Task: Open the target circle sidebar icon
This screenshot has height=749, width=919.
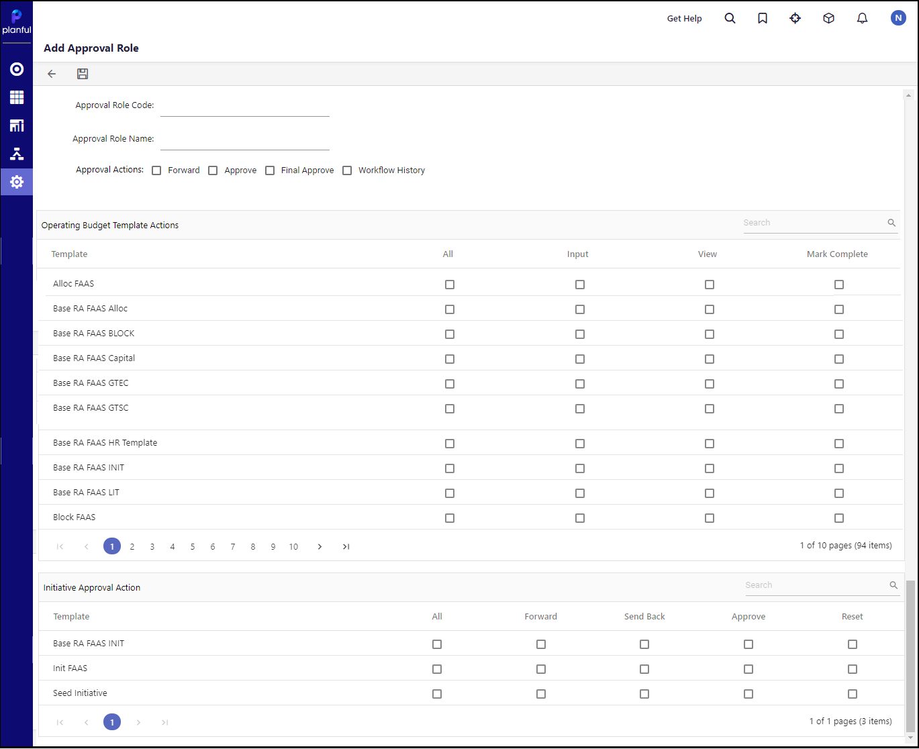Action: click(x=17, y=69)
